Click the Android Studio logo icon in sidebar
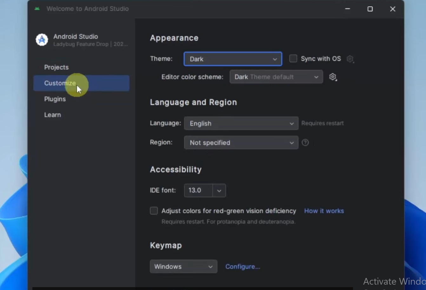This screenshot has width=426, height=290. pos(42,40)
